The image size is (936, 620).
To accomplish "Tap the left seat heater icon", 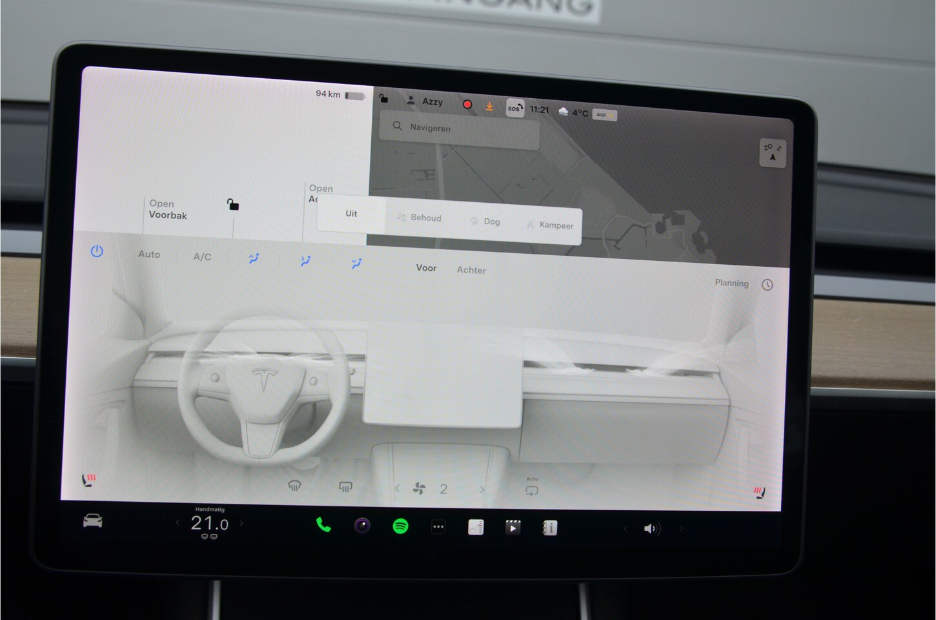I will click(x=88, y=480).
